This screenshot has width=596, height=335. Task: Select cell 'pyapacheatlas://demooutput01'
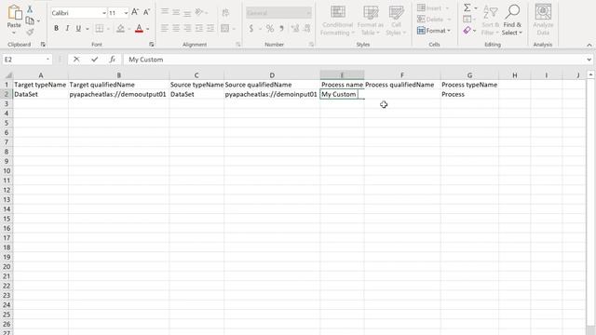point(118,94)
